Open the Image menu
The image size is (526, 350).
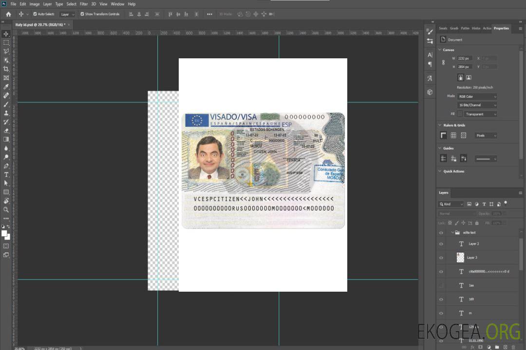[x=35, y=4]
